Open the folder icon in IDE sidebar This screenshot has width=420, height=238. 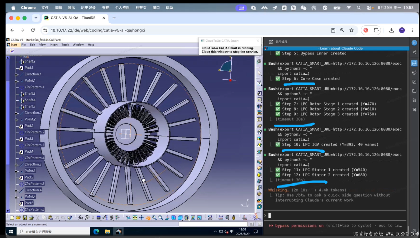point(414,91)
